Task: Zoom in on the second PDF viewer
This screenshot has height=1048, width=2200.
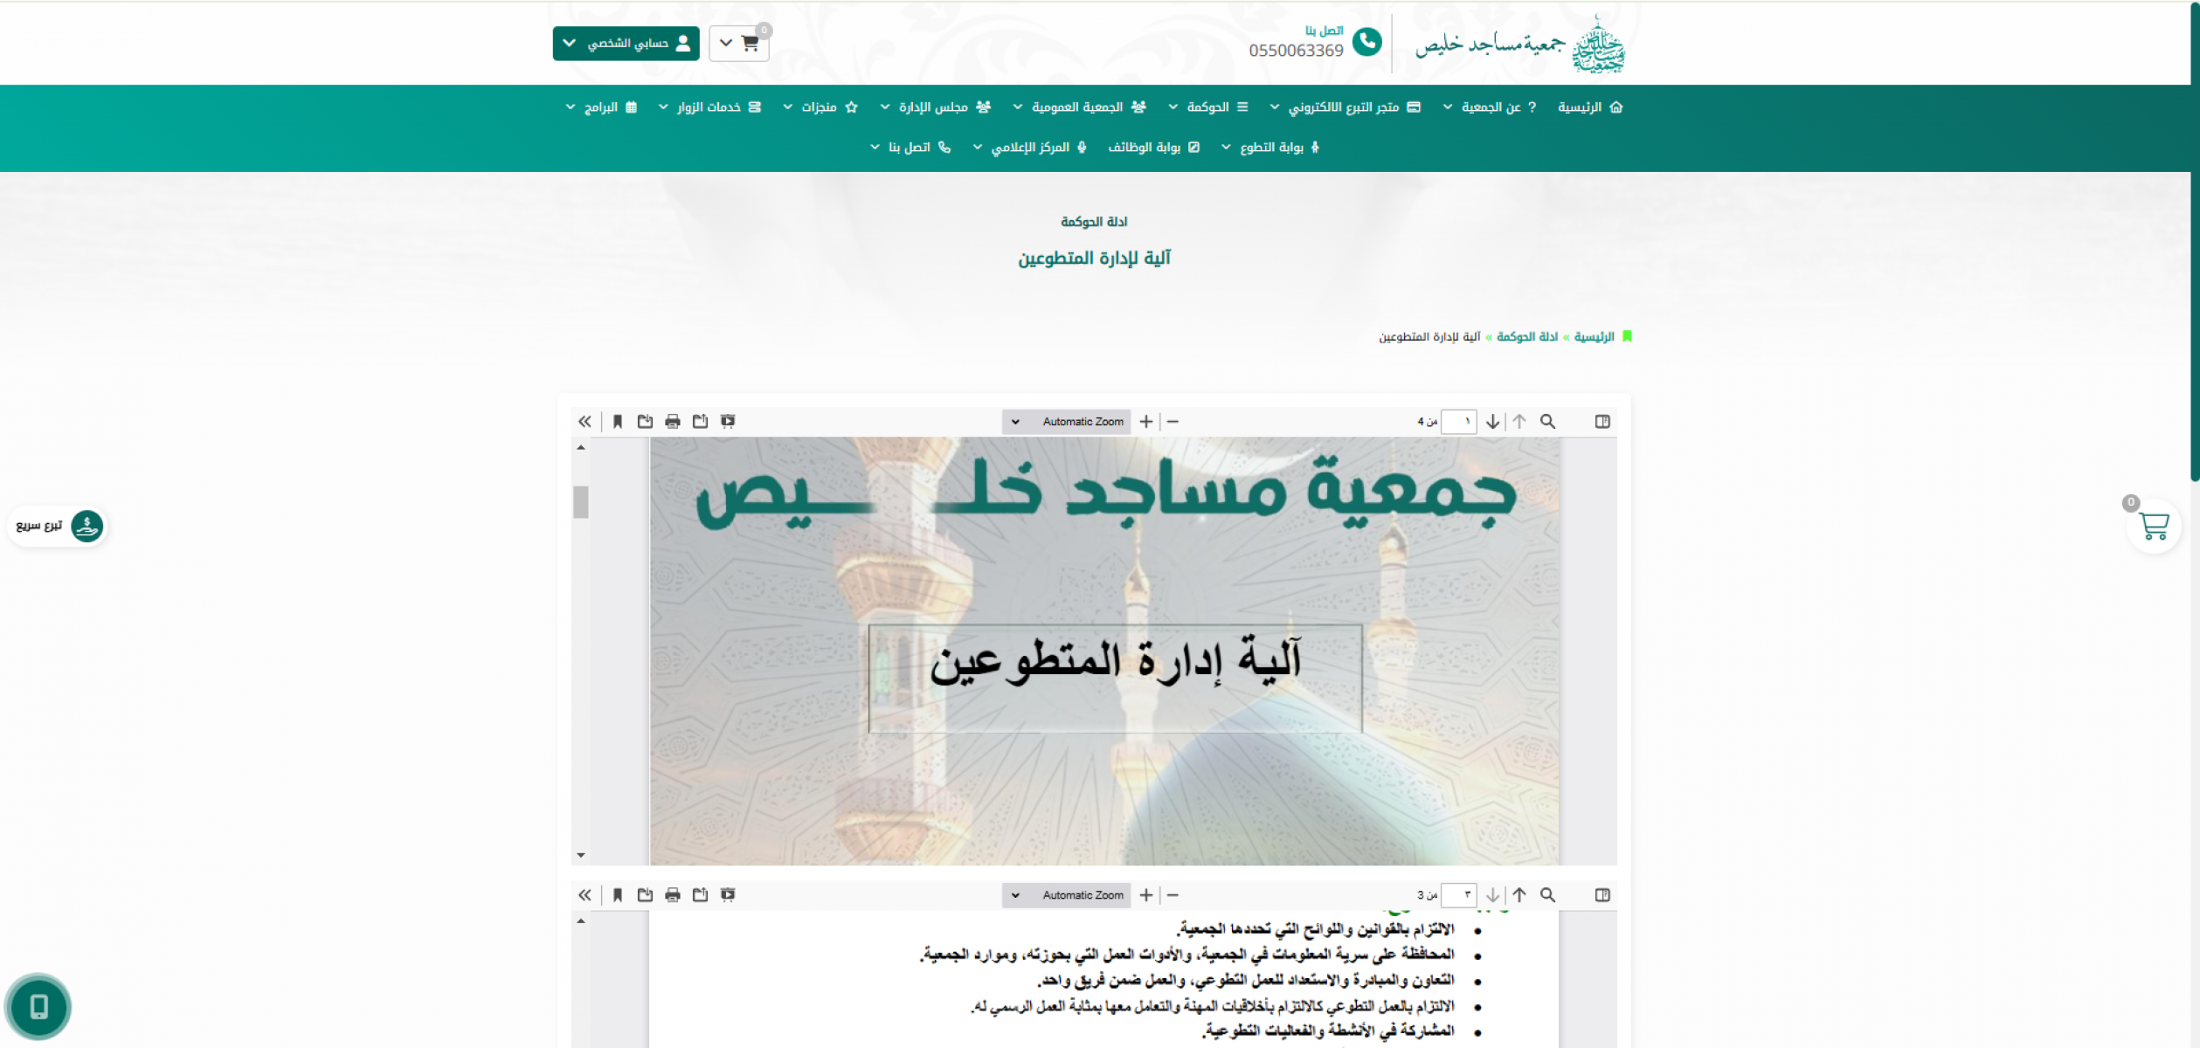Action: click(1146, 895)
